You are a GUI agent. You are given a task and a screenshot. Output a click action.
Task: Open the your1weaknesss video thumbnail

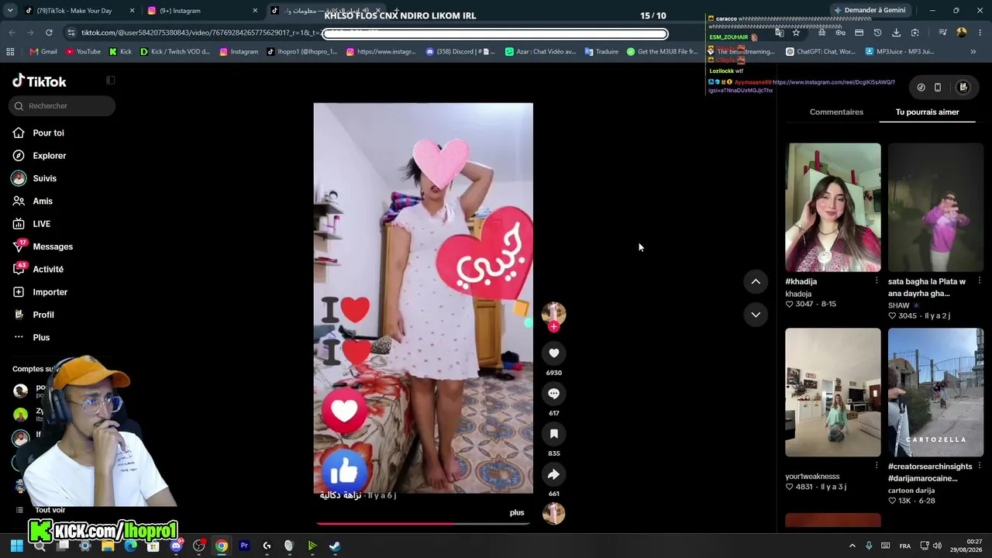[x=833, y=393]
